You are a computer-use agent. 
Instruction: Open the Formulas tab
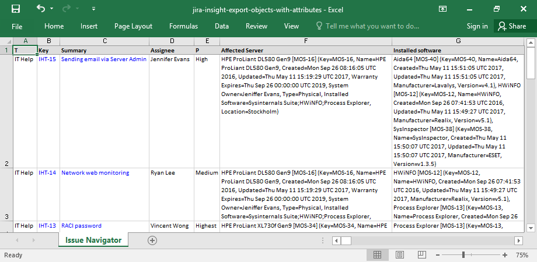(183, 26)
